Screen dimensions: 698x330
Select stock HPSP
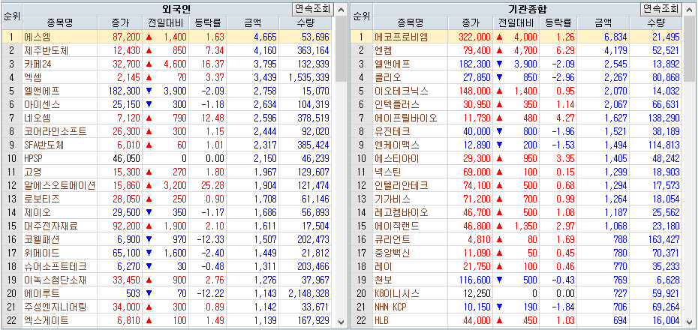click(33, 158)
